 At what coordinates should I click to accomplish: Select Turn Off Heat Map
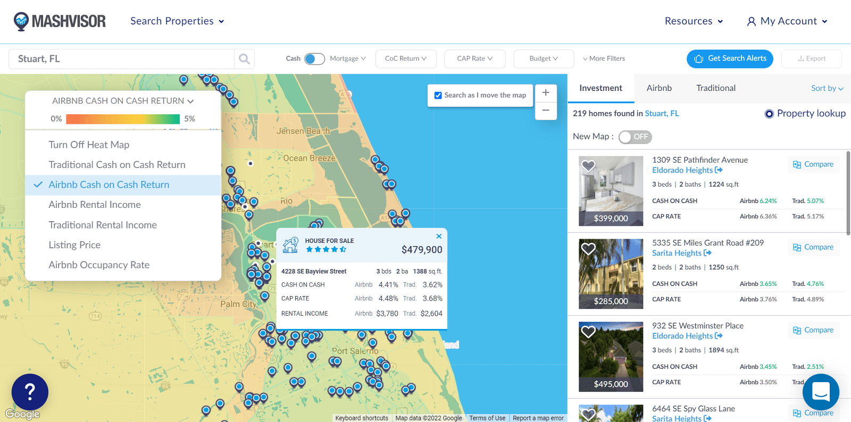[123, 145]
